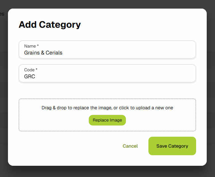215x177 pixels.
Task: Click the drag & drop instruction text
Action: pyautogui.click(x=107, y=108)
